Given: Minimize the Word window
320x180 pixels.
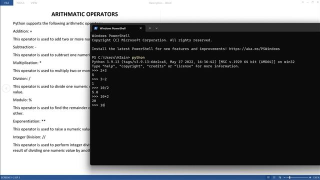Looking at the screenshot, I should pos(307,2).
